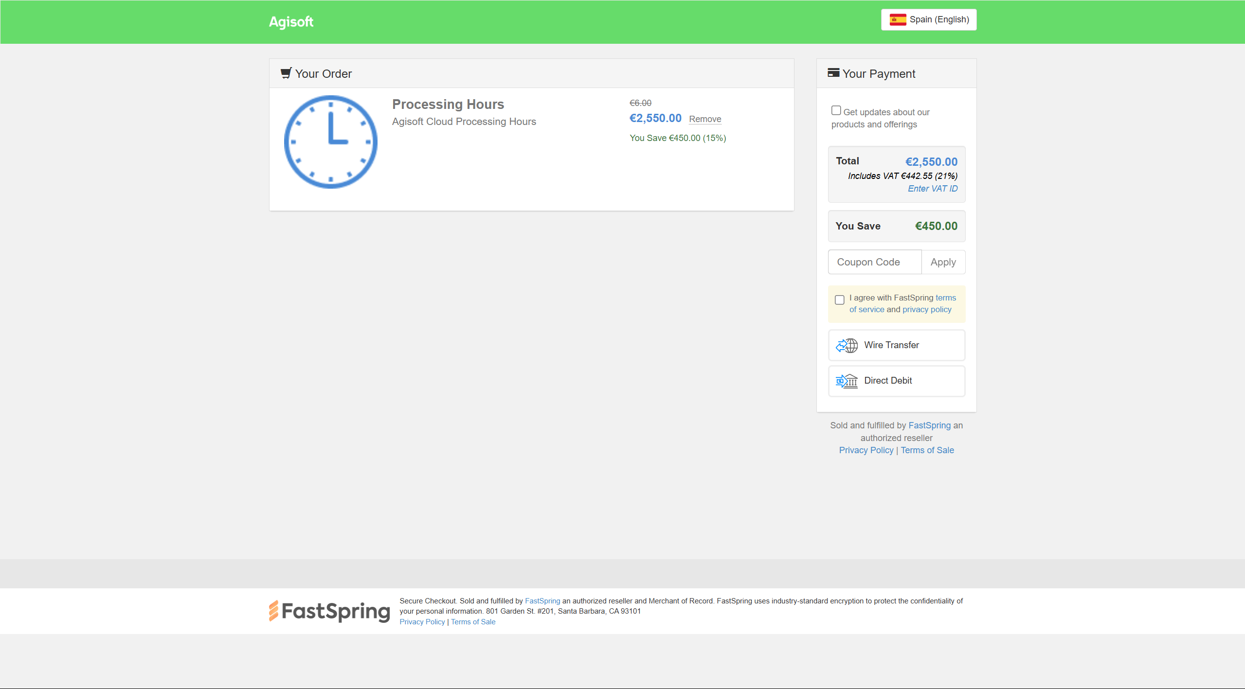
Task: Click the Direct Debit bank icon
Action: click(x=847, y=381)
